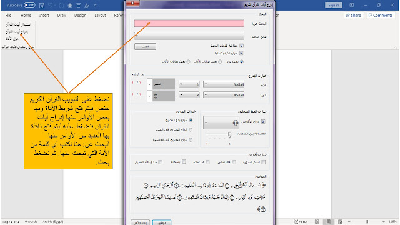The height and width of the screenshot is (225, 400).
Task: Open the Customize Quick Access Toolbar arrow
Action: (96, 5)
